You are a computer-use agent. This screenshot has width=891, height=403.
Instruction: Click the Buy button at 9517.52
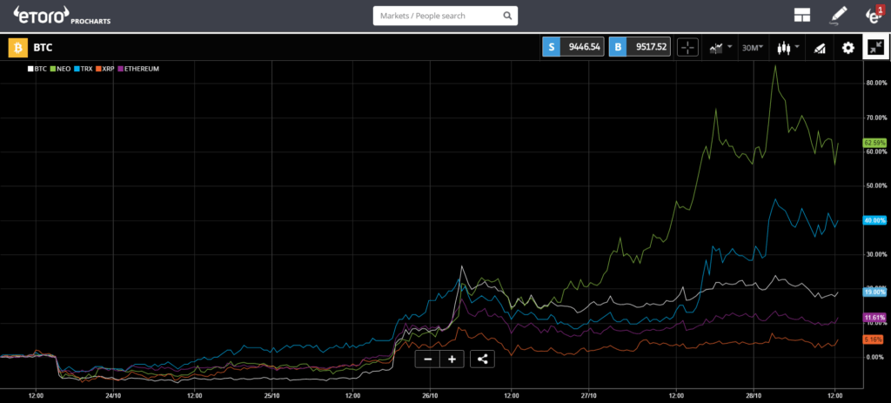pos(640,48)
